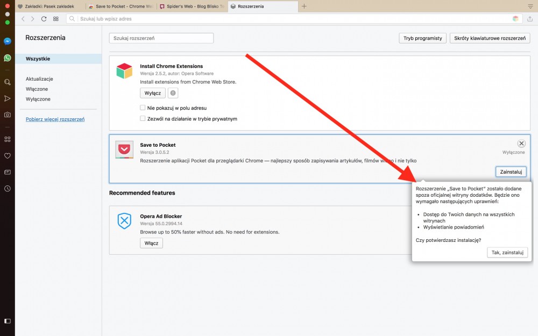Check 'Zezwól na działanie w trybie prywatnym'
Screen dimensions: 538x336
click(x=143, y=119)
